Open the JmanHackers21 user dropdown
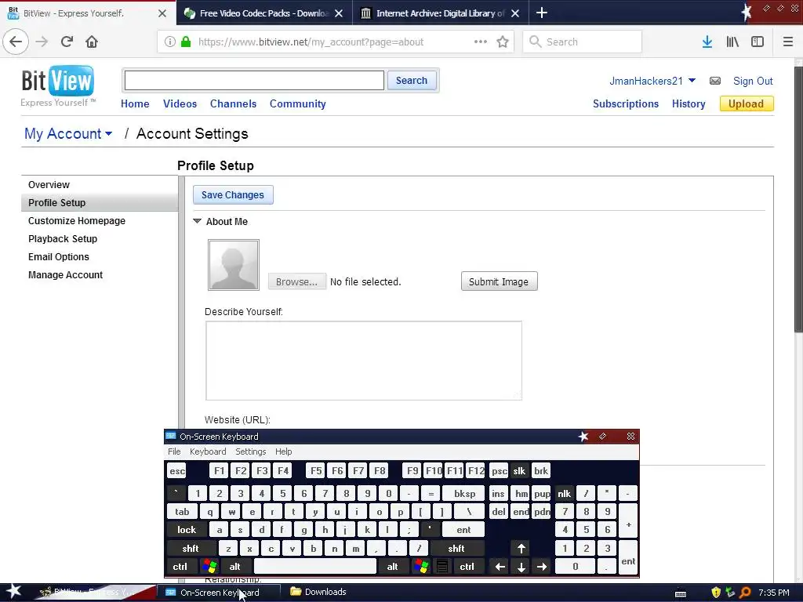Screen dimensions: 803x602 click(x=652, y=81)
